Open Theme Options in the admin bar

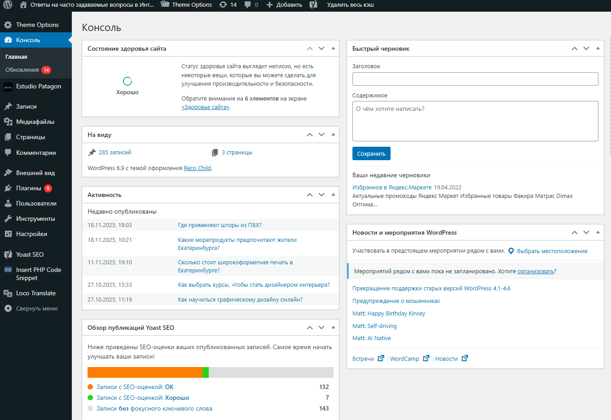[186, 5]
